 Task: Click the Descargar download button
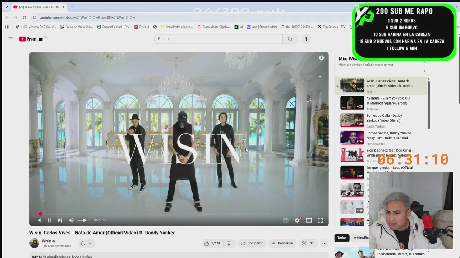pos(282,243)
